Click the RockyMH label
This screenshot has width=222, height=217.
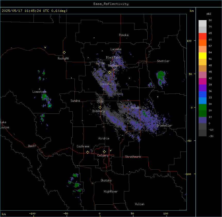(x=63, y=59)
